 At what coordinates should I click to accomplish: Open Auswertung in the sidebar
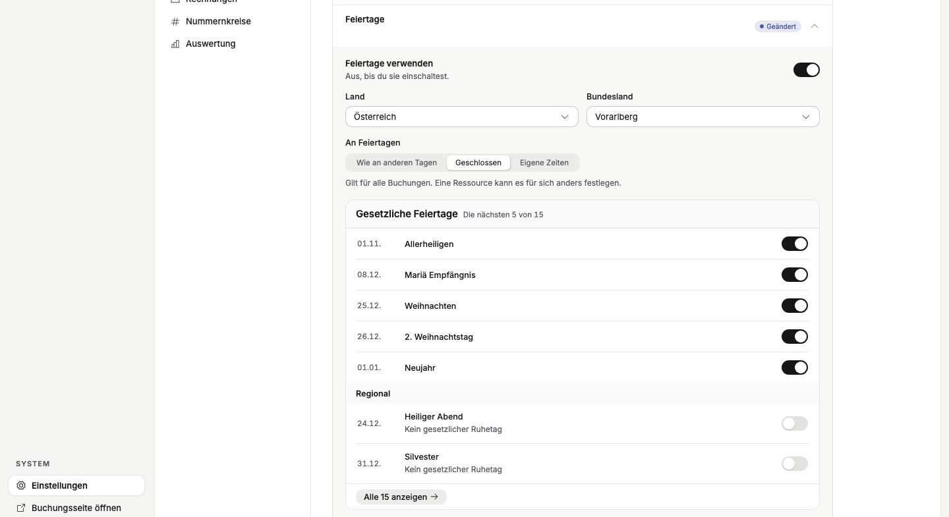[210, 44]
